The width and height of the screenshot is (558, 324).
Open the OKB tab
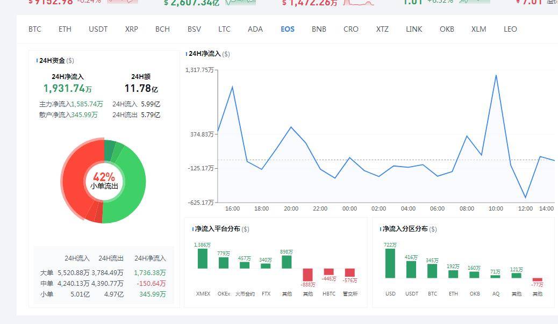[447, 29]
